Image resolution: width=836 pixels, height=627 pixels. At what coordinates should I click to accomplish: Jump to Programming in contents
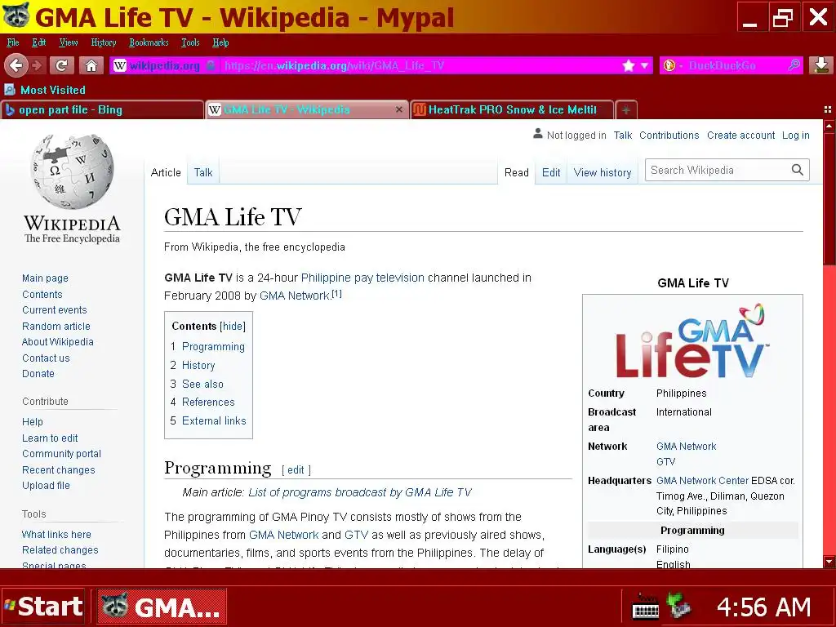(213, 346)
